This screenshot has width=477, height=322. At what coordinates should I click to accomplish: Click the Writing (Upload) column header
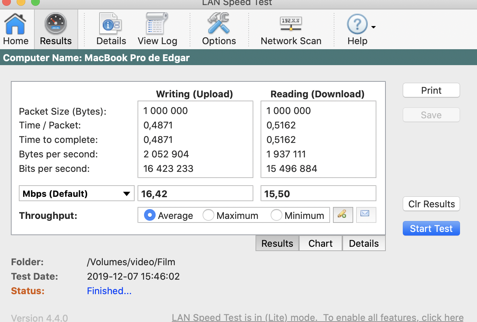(194, 94)
